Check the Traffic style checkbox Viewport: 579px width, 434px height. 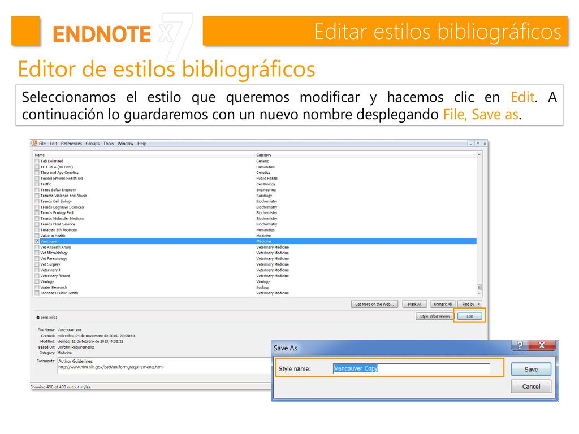[x=37, y=184]
